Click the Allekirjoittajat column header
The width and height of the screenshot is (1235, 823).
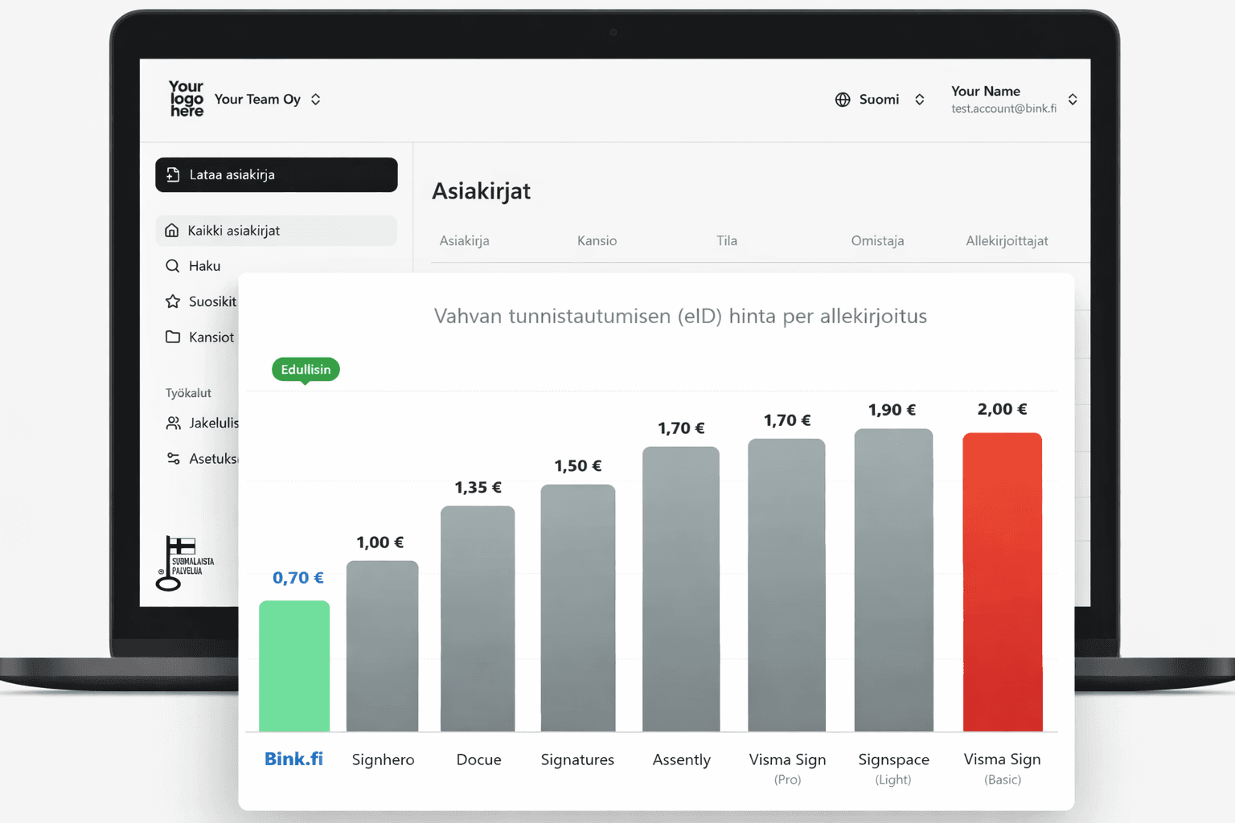pos(1007,240)
